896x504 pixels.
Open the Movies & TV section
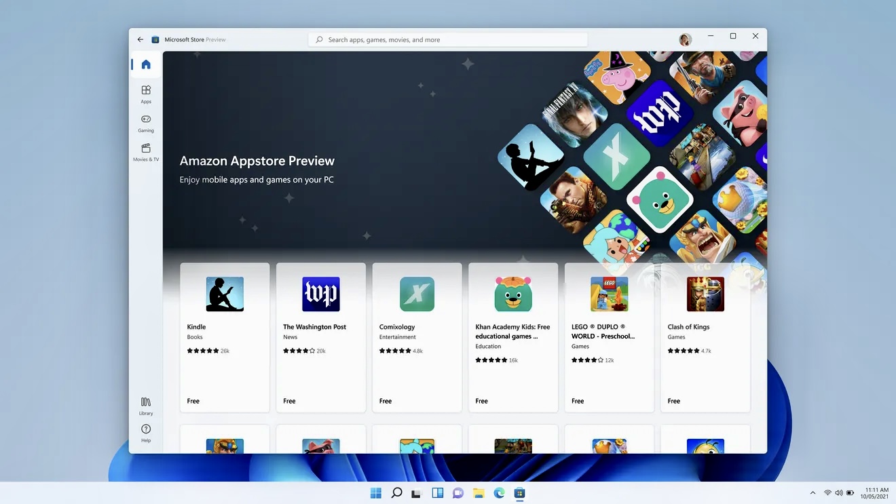coord(146,152)
